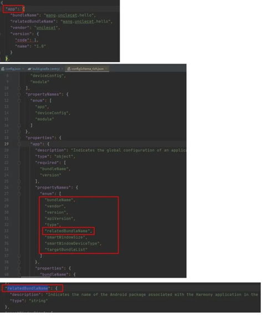Fold the enum array at line 12
Image resolution: width=277 pixels, height=325 pixels.
(19, 100)
